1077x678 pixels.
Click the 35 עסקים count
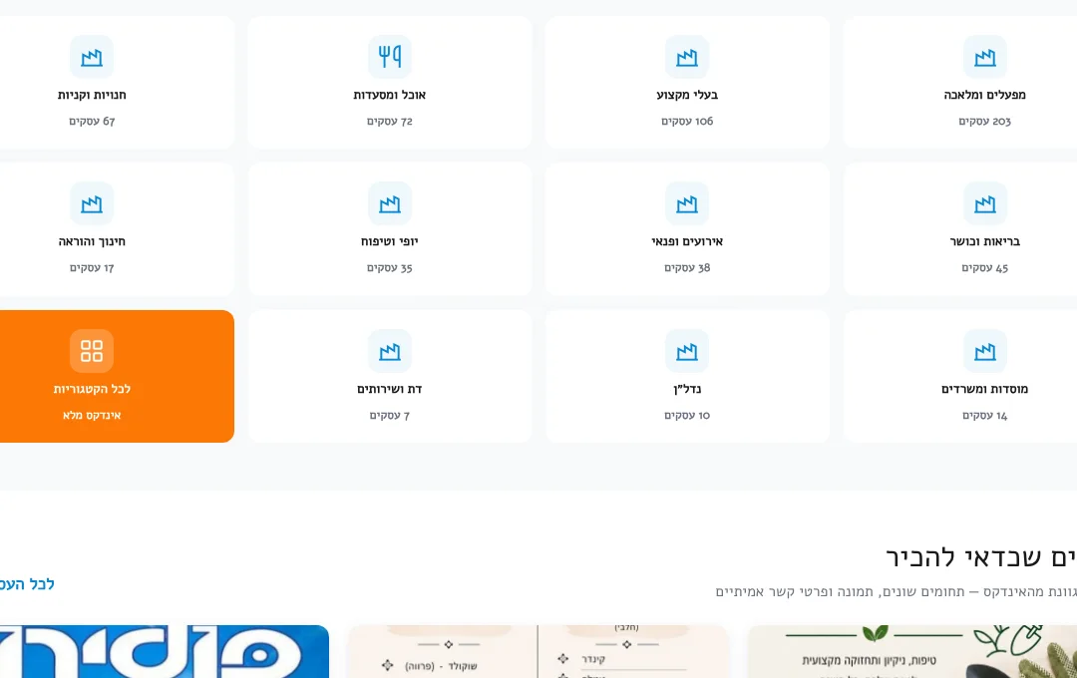[390, 268]
